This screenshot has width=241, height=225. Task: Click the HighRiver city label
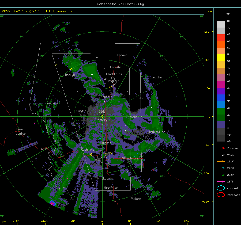point(111,188)
